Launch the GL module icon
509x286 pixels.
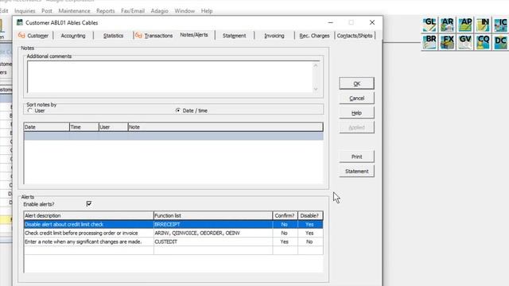(429, 25)
